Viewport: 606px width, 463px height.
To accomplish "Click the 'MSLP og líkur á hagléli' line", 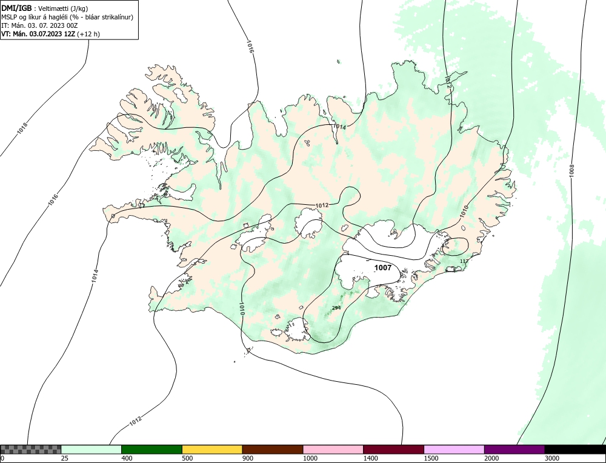I will 67,18.
